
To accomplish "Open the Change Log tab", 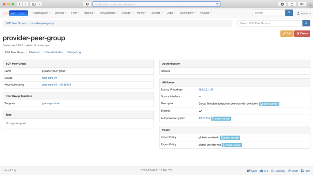I will pyautogui.click(x=74, y=52).
